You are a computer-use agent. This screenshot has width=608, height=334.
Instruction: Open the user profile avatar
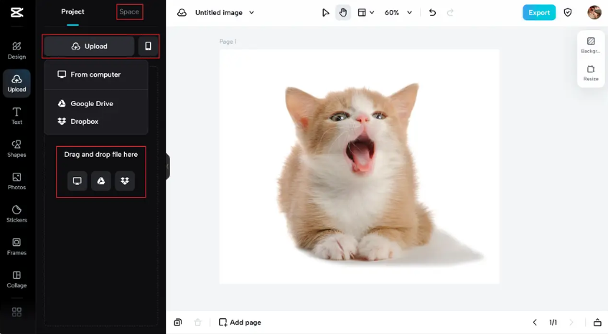tap(594, 12)
